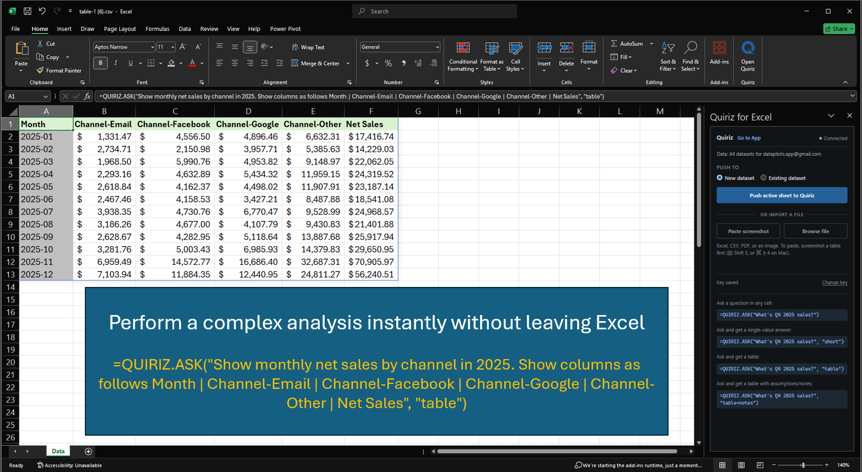Switch to Page Layout view in status bar
Image resolution: width=862 pixels, height=472 pixels.
pos(741,465)
